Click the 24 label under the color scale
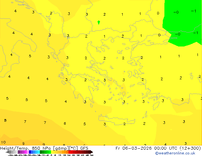 click(69, 155)
